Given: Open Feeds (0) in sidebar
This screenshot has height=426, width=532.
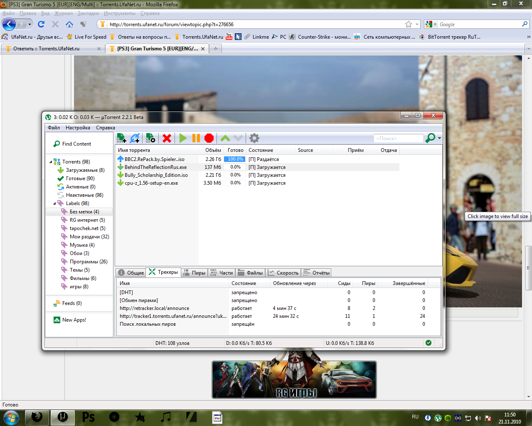Looking at the screenshot, I should [x=68, y=303].
